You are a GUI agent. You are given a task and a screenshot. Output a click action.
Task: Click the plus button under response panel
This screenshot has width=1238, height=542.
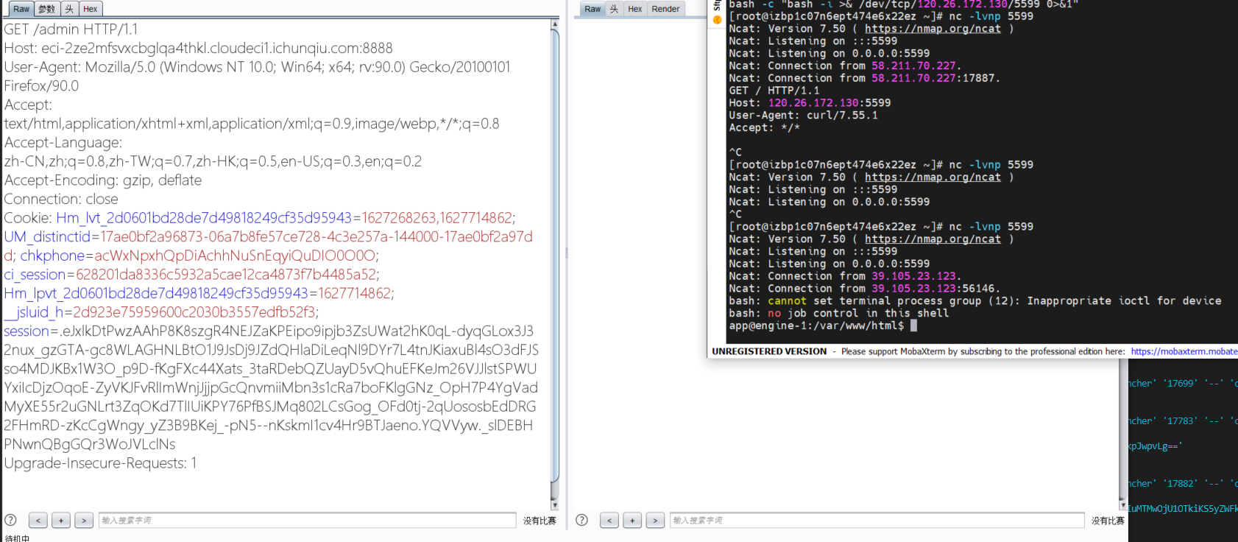click(632, 521)
